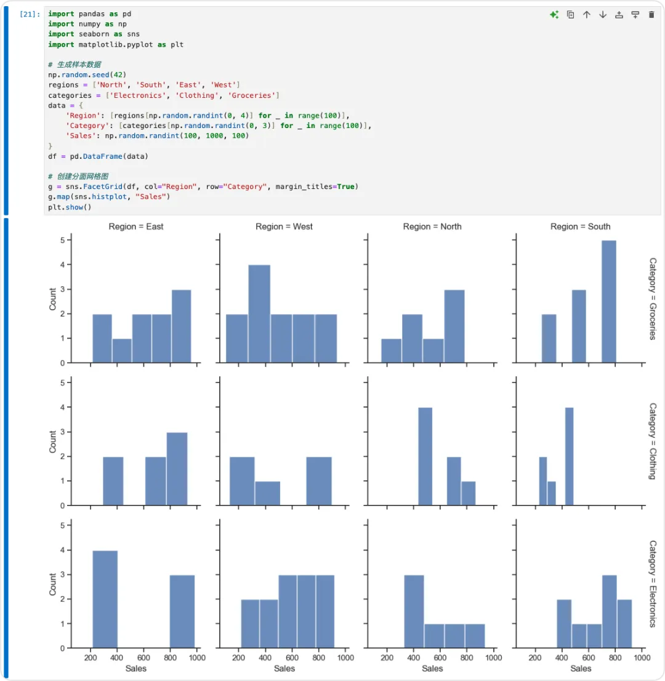Click the count-4 bar in West Groceries histogram
This screenshot has width=665, height=681.
[x=259, y=313]
